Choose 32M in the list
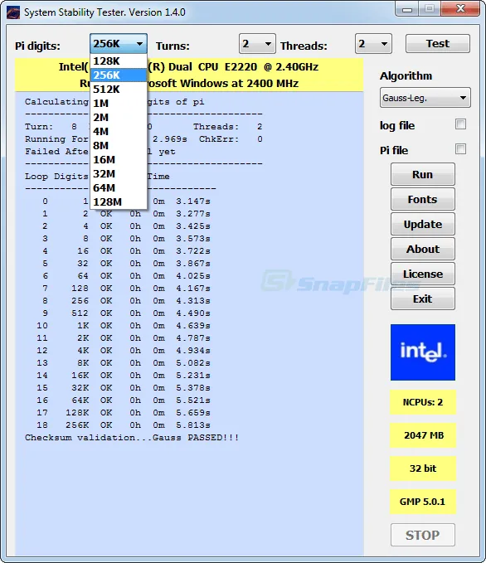This screenshot has width=486, height=563. point(119,174)
